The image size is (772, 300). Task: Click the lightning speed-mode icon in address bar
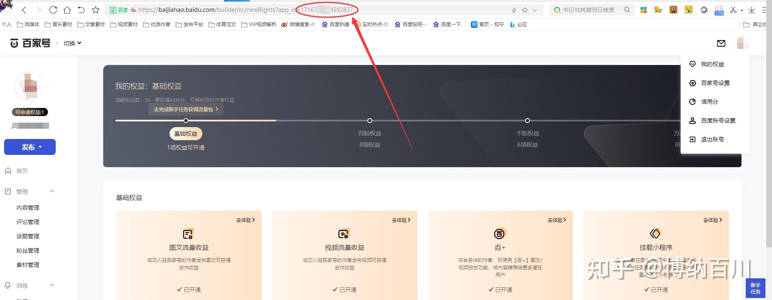(x=514, y=10)
